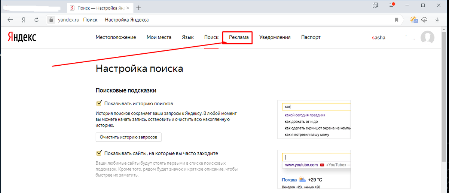Open the Паспорт tab
This screenshot has height=193, width=449.
[311, 37]
